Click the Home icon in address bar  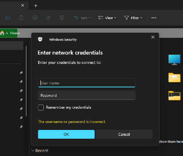point(2,33)
